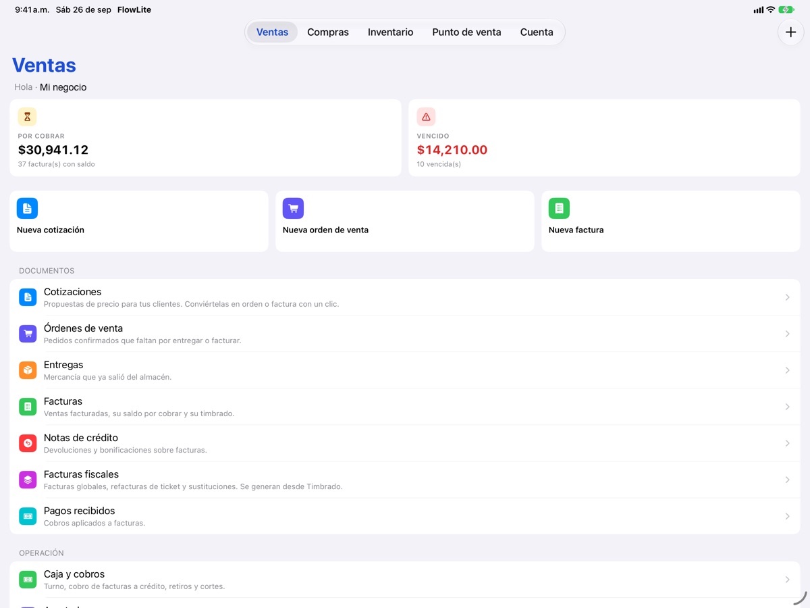The image size is (810, 608).
Task: Click the purple Órdenes de venta cart icon
Action: tap(28, 334)
